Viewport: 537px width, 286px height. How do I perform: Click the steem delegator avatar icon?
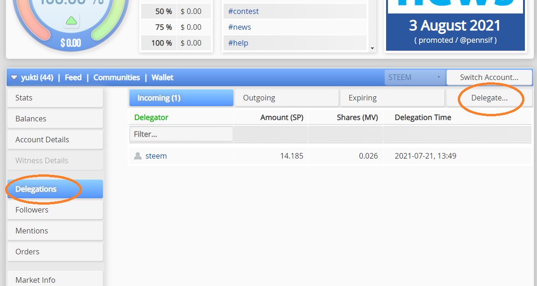point(138,156)
